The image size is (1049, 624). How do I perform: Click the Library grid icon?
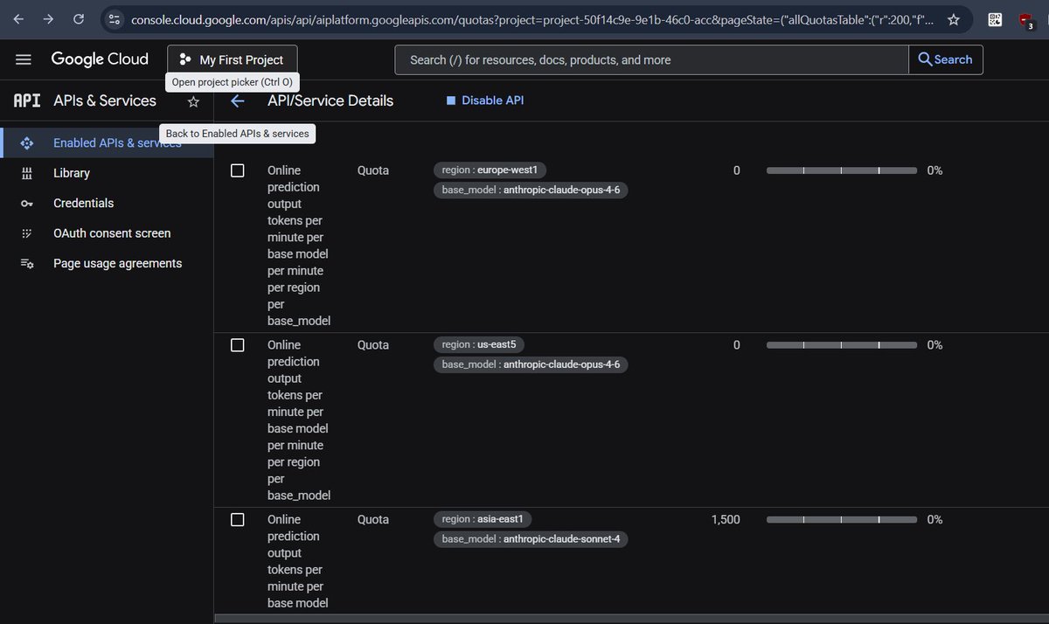click(26, 173)
